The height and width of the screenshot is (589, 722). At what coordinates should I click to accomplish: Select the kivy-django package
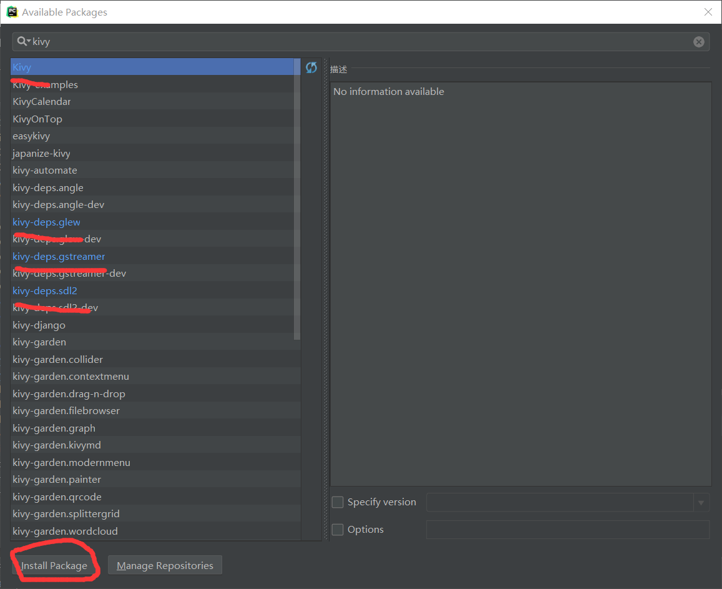coord(155,325)
